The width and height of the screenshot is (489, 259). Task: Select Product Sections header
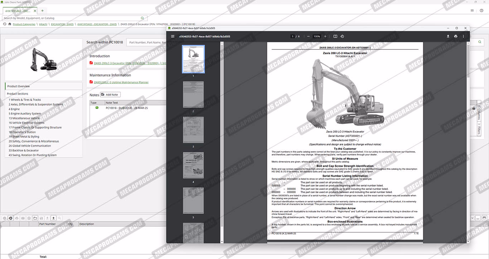(44, 94)
